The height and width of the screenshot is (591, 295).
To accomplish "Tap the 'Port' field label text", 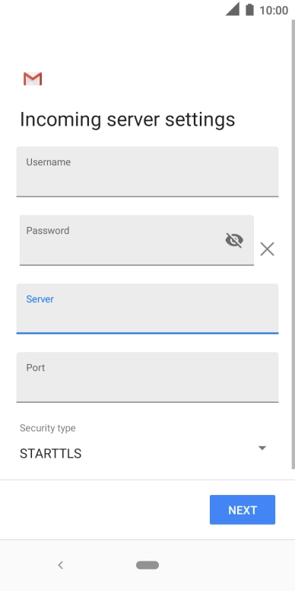I will point(36,368).
